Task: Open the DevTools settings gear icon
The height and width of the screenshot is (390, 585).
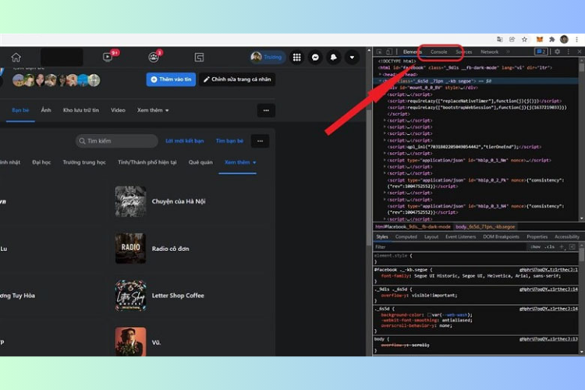Action: pos(557,51)
